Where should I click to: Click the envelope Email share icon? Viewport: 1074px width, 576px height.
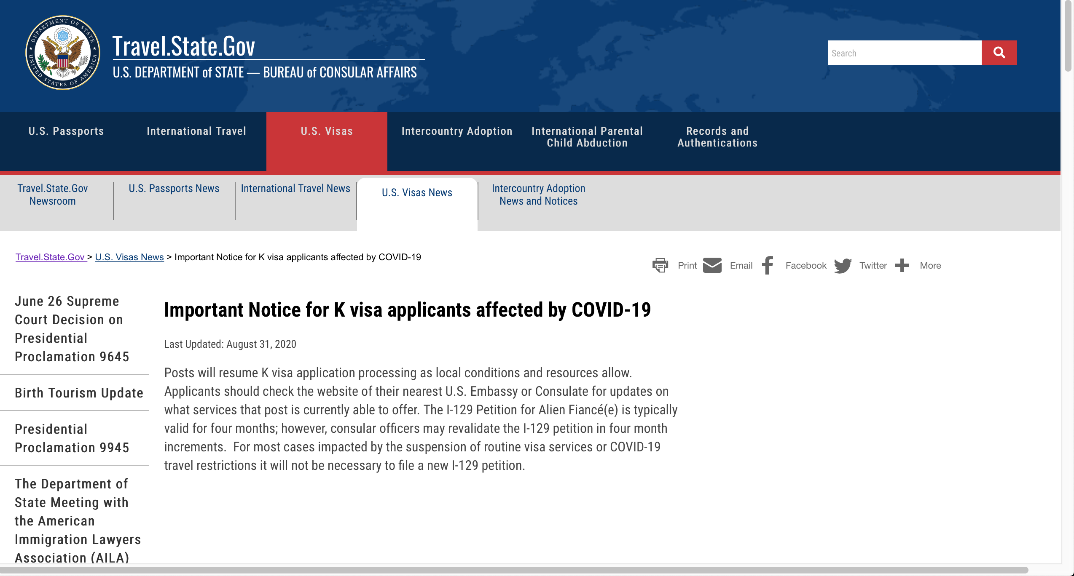(x=712, y=265)
